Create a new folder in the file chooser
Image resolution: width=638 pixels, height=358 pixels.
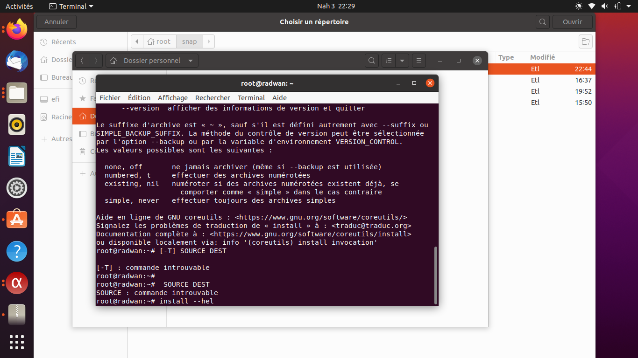point(586,41)
